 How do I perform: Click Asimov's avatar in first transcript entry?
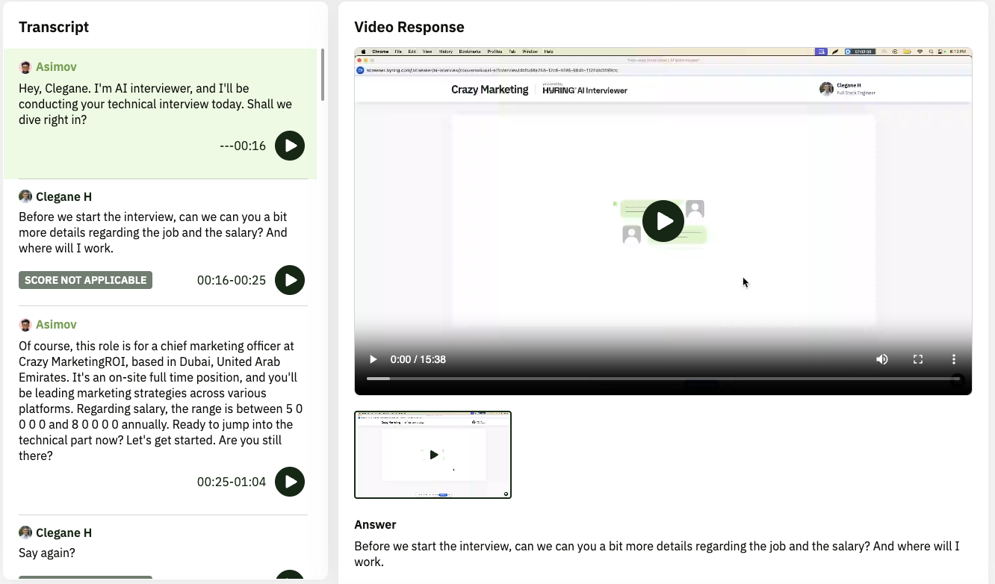pyautogui.click(x=25, y=67)
